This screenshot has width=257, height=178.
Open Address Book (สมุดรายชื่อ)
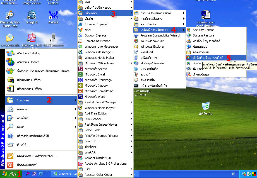pyautogui.click(x=160, y=80)
